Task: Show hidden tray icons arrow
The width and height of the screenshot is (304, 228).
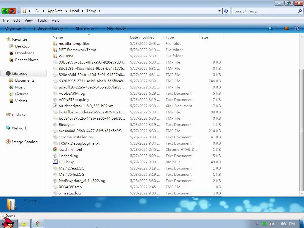Action: tap(257, 224)
